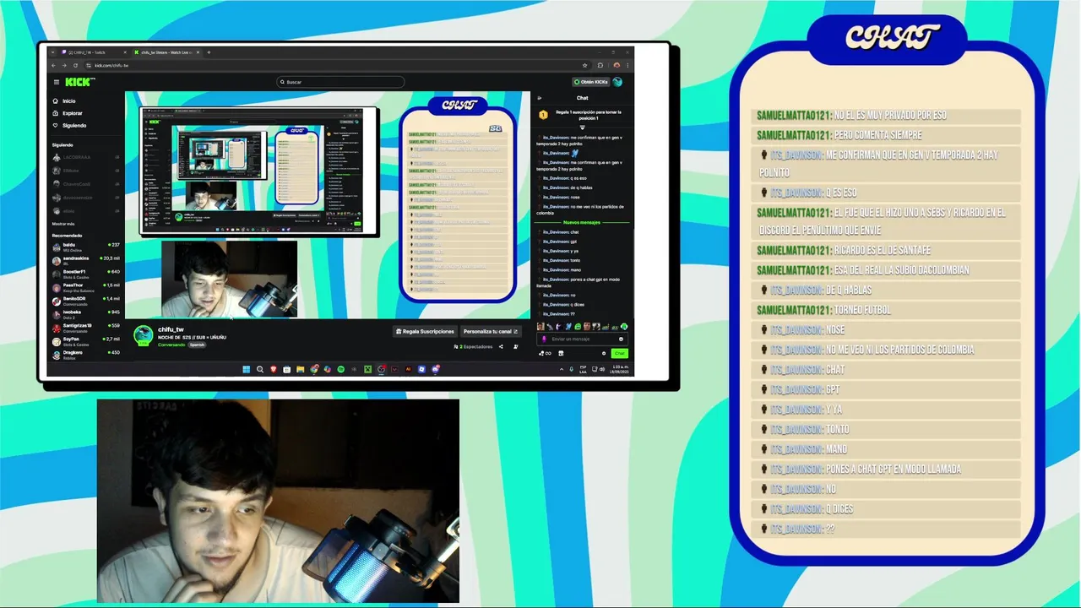
Task: Open the Kick sidebar hamburger menu
Action: 57,82
